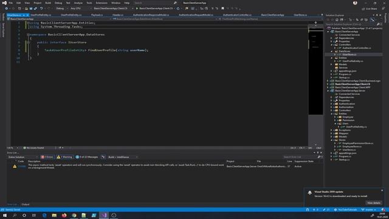This screenshot has height=219, width=389.
Task: Open File Explorer from the taskbar
Action: click(x=54, y=215)
